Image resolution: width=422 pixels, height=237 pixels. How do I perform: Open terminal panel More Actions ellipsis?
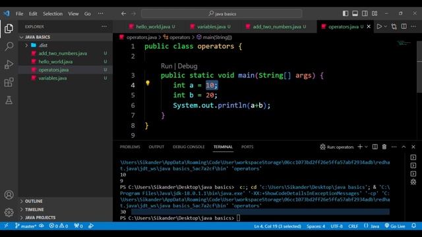coord(394,147)
